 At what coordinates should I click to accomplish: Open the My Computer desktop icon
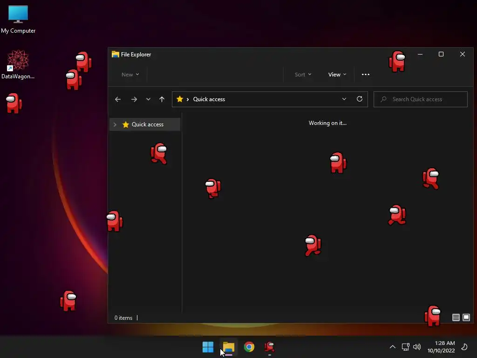click(x=18, y=19)
